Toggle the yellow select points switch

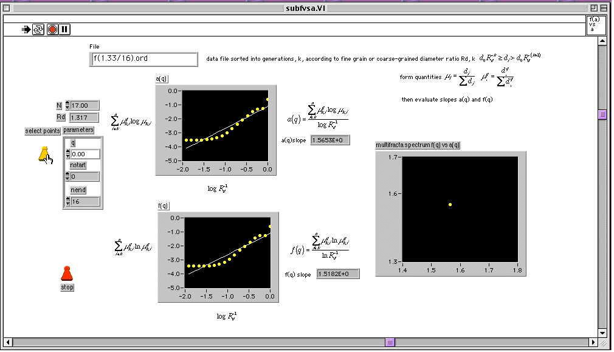(x=44, y=154)
